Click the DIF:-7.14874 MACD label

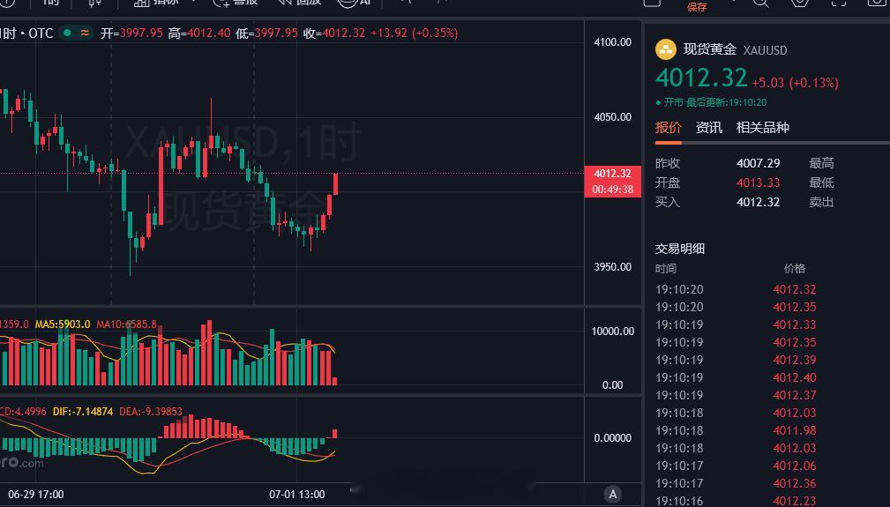[x=83, y=411]
